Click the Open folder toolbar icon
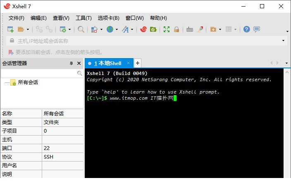The width and height of the screenshot is (291, 185). (21, 29)
